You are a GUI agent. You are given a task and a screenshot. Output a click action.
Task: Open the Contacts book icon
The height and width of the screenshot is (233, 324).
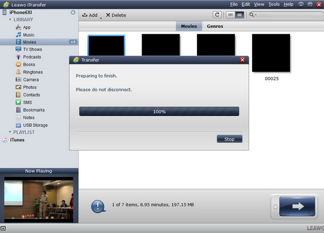[x=18, y=95]
